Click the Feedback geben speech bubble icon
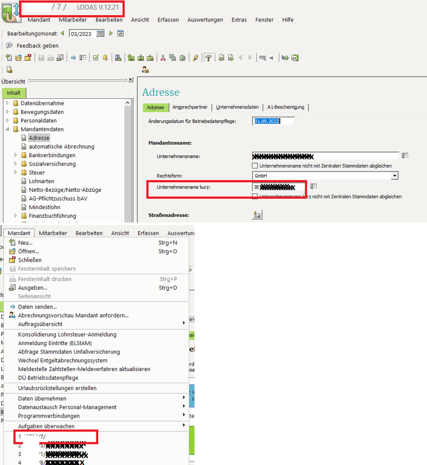The height and width of the screenshot is (465, 427). (9, 46)
